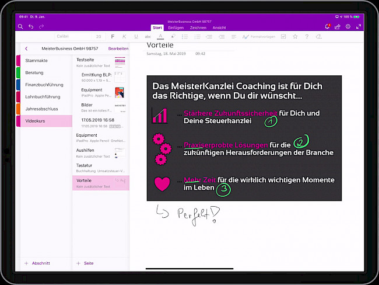The image size is (379, 285).
Task: Click the date Samstag, 18. Mai 2019
Action: pyautogui.click(x=166, y=54)
